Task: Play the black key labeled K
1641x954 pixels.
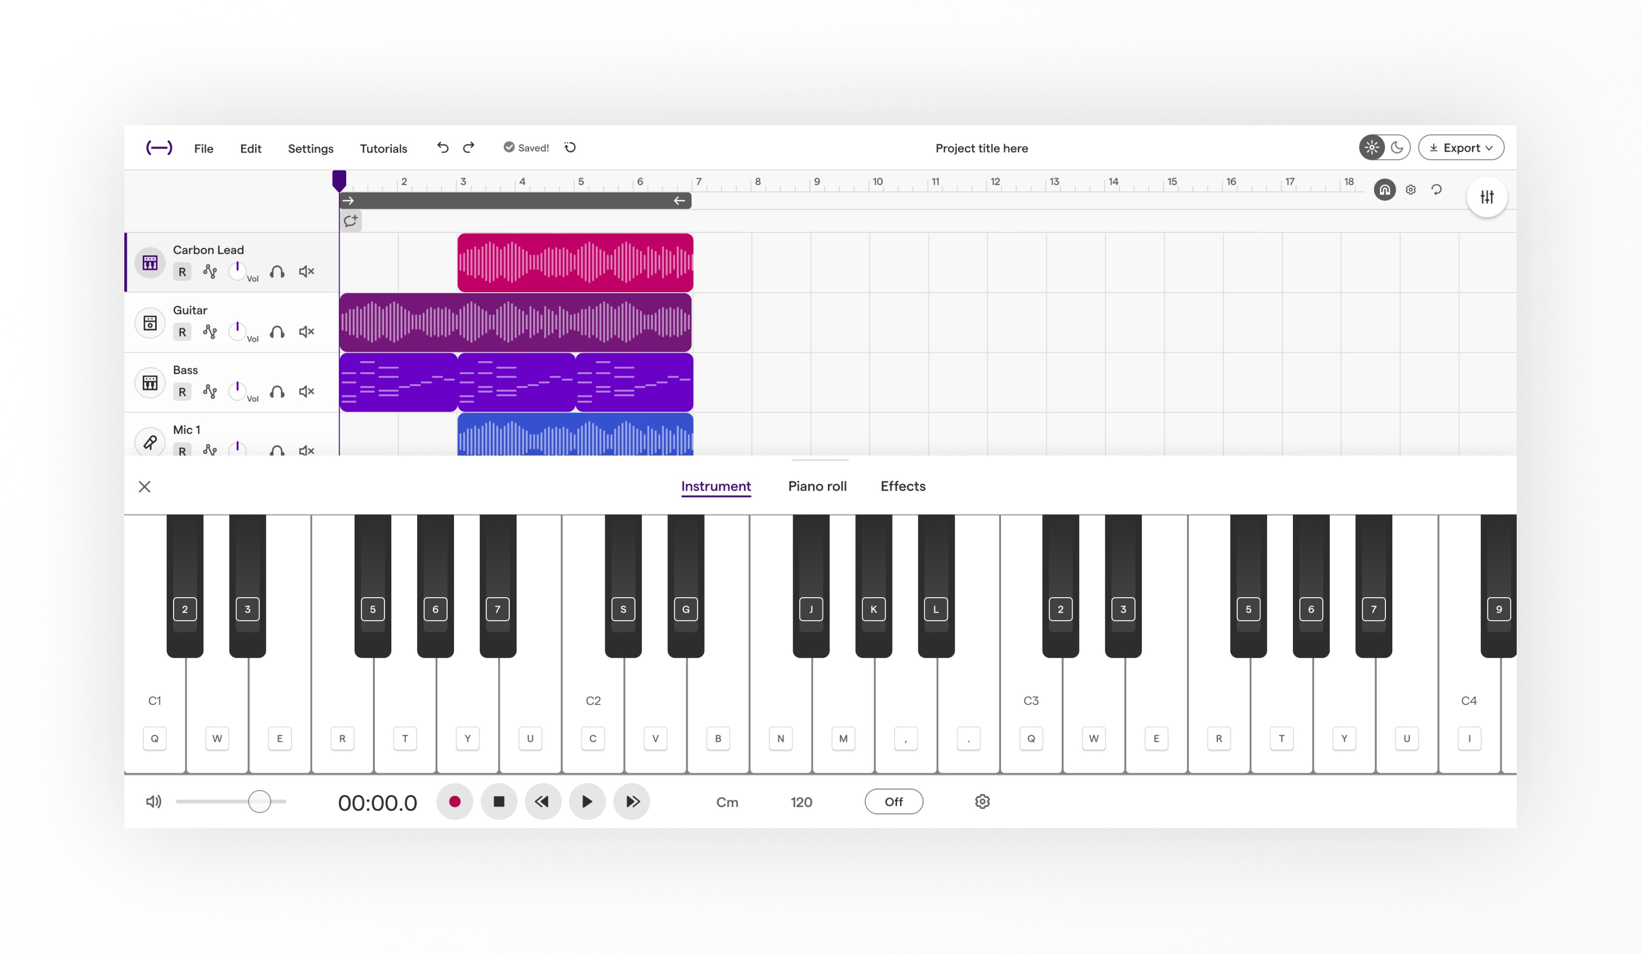Action: pos(873,586)
